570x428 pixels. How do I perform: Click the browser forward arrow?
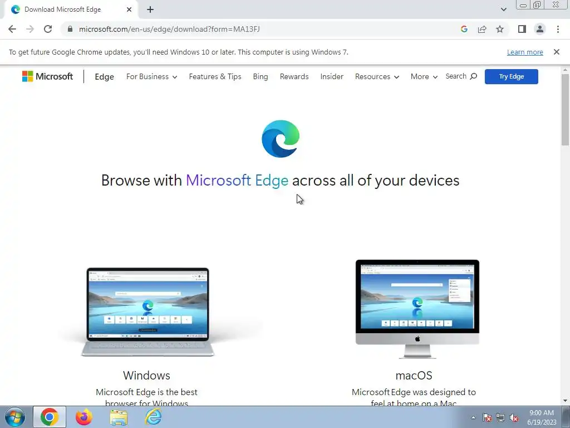(30, 29)
